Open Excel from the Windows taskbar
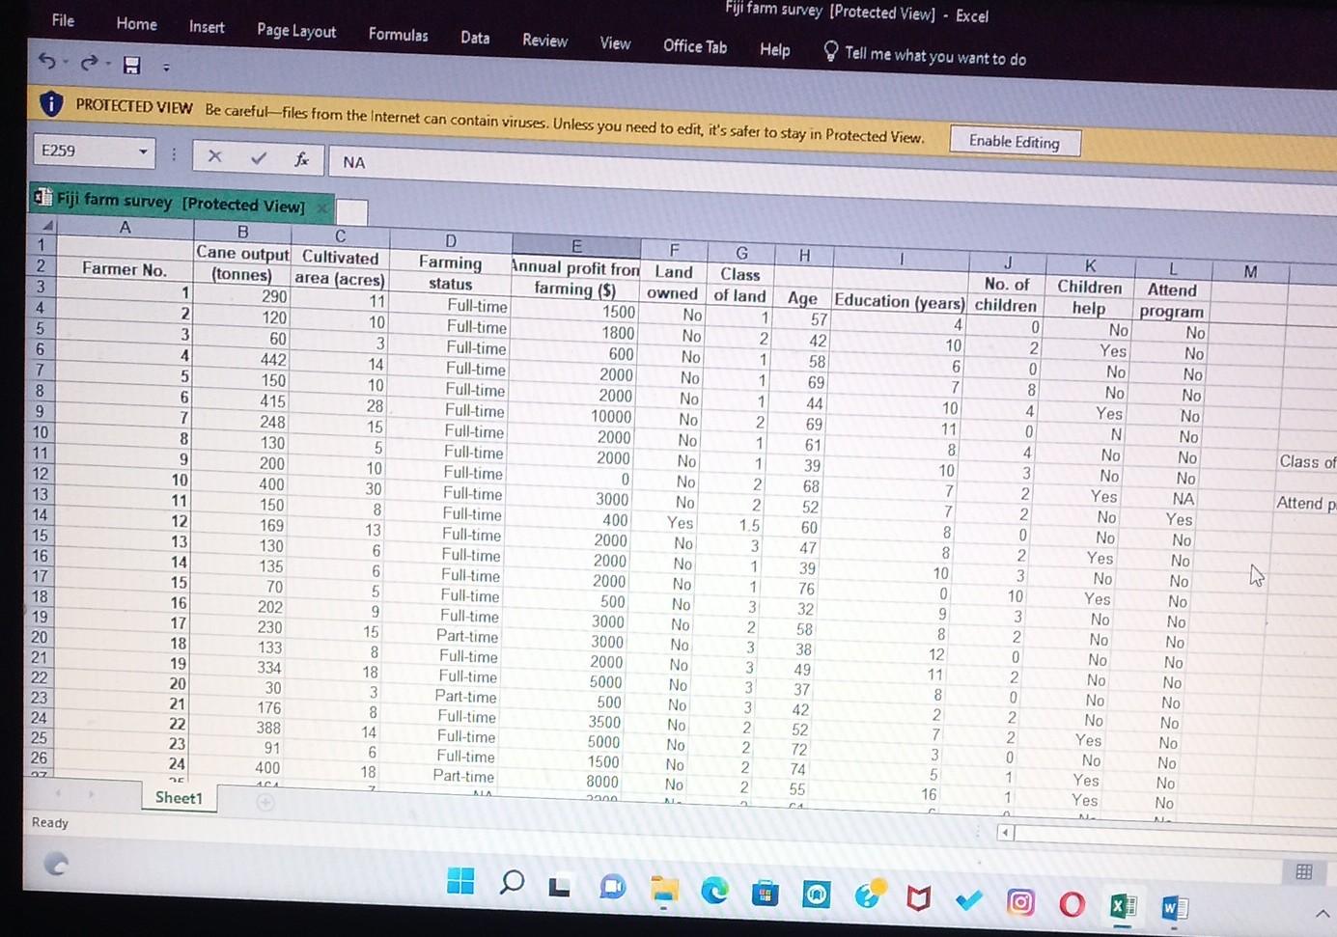Screen dimensions: 1337x937 coord(1122,906)
